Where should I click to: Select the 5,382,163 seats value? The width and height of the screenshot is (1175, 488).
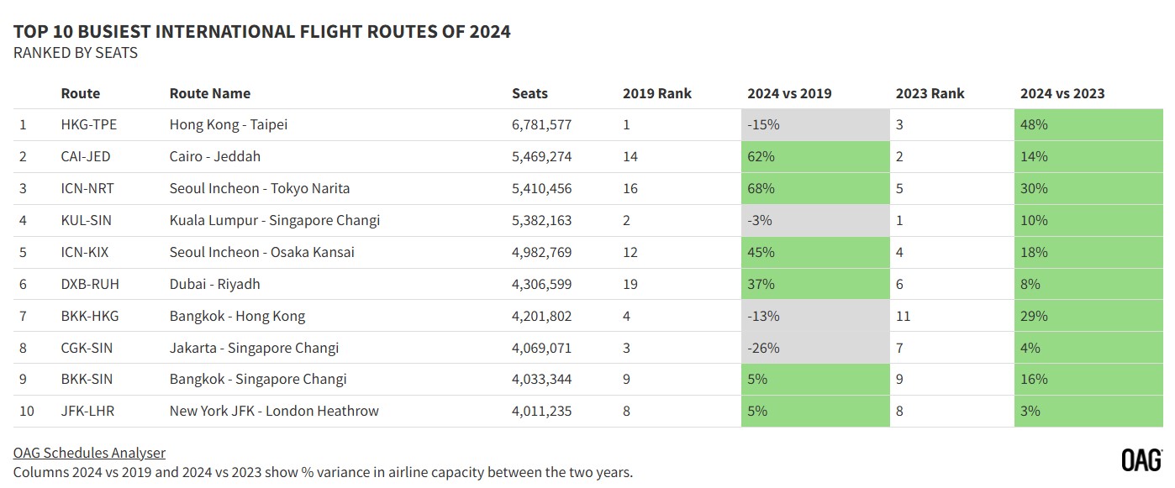[541, 220]
